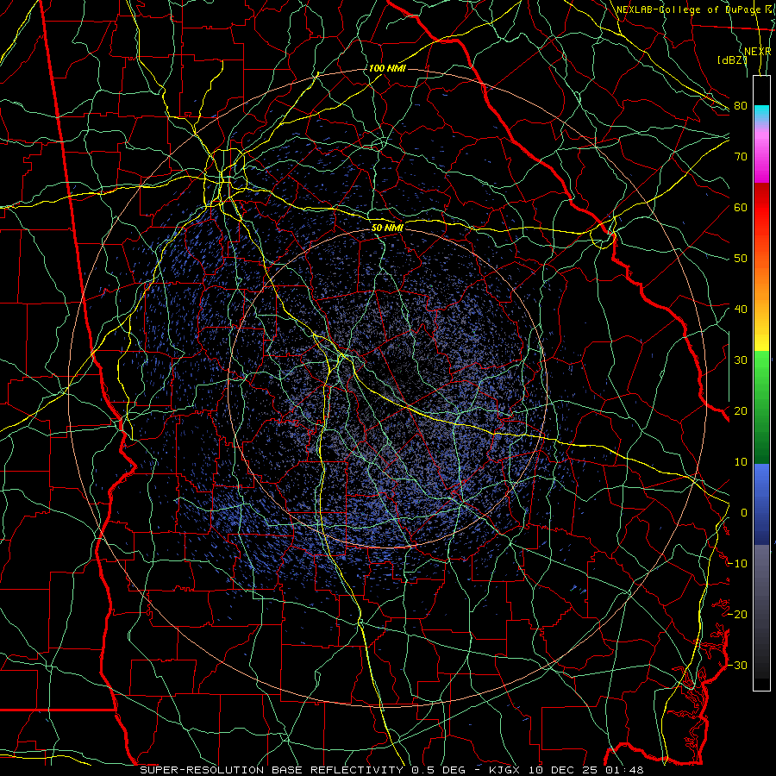Click the "0.5 DEG" elevation angle in the caption
This screenshot has height=776, width=776.
coord(439,770)
